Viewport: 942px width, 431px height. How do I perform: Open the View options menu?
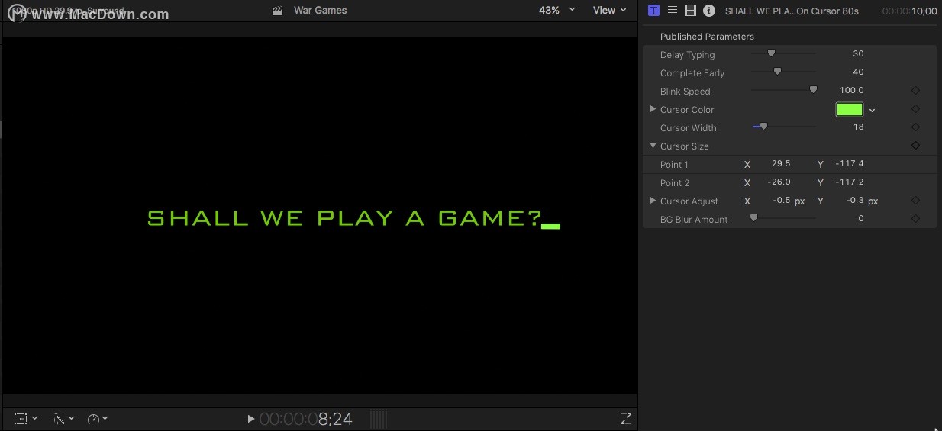pos(610,11)
